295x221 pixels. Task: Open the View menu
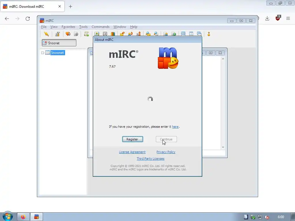tap(54, 27)
